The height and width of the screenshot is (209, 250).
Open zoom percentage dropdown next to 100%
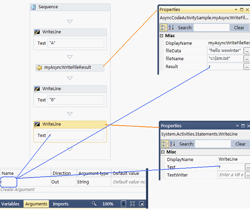[124, 204]
